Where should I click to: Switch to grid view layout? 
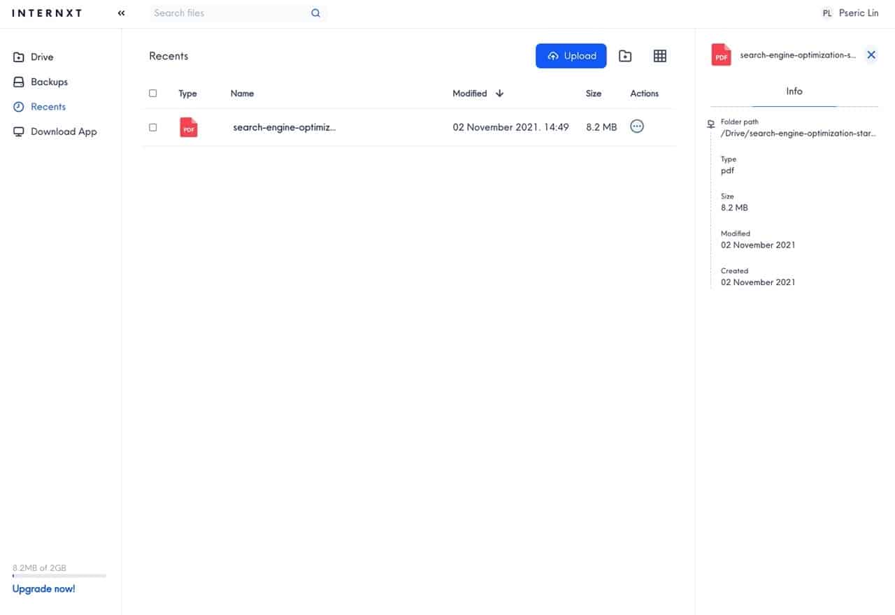click(659, 56)
